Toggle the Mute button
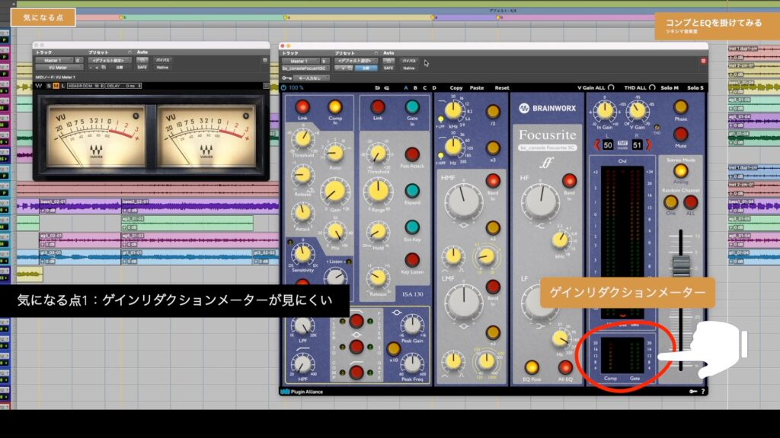 coord(680,134)
